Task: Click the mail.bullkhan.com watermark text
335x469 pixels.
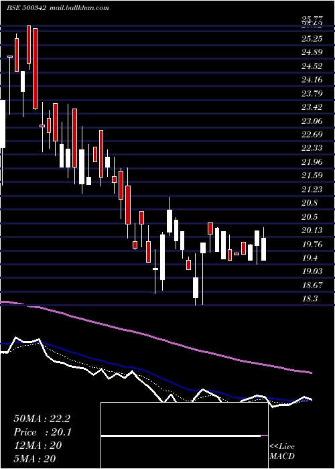Action: pyautogui.click(x=78, y=8)
